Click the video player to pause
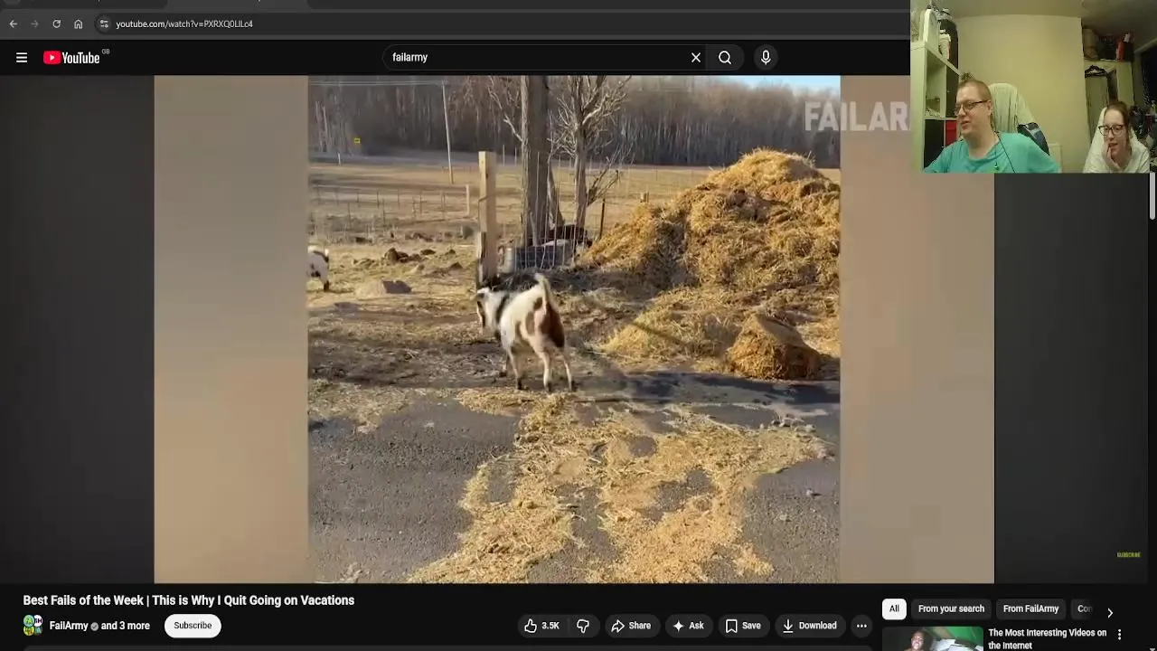This screenshot has width=1157, height=651. (574, 329)
